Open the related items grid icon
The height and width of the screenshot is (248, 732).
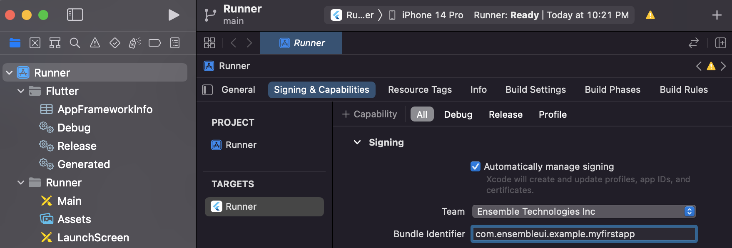[x=209, y=43]
